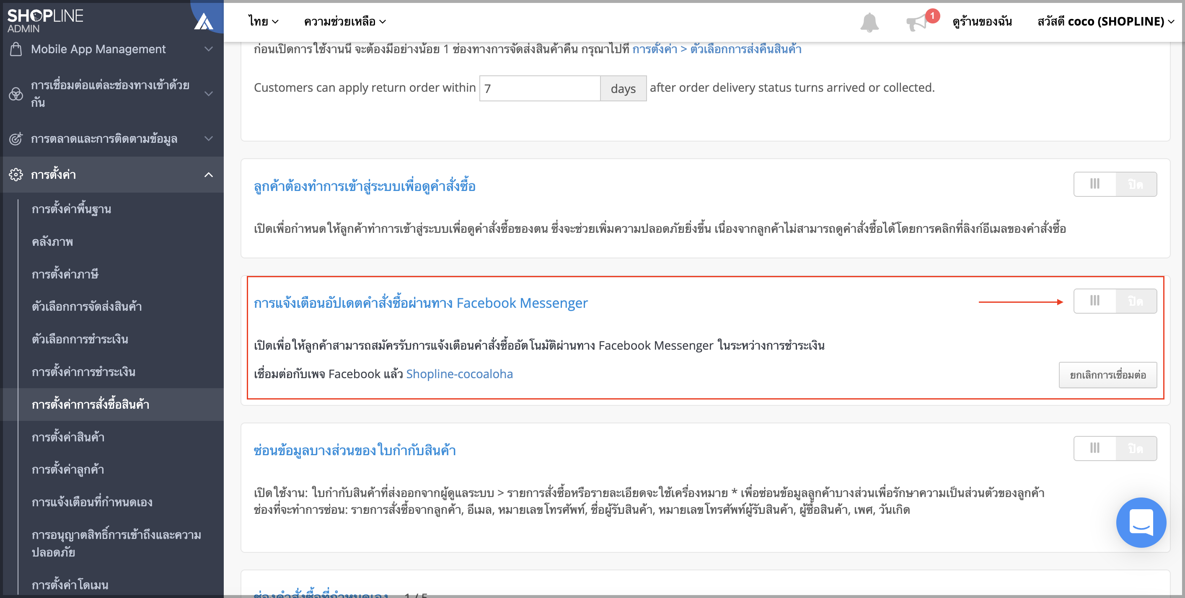Open ตัวเลือกการจัดส่งสินค้า in sidebar
Image resolution: width=1185 pixels, height=598 pixels.
point(86,307)
